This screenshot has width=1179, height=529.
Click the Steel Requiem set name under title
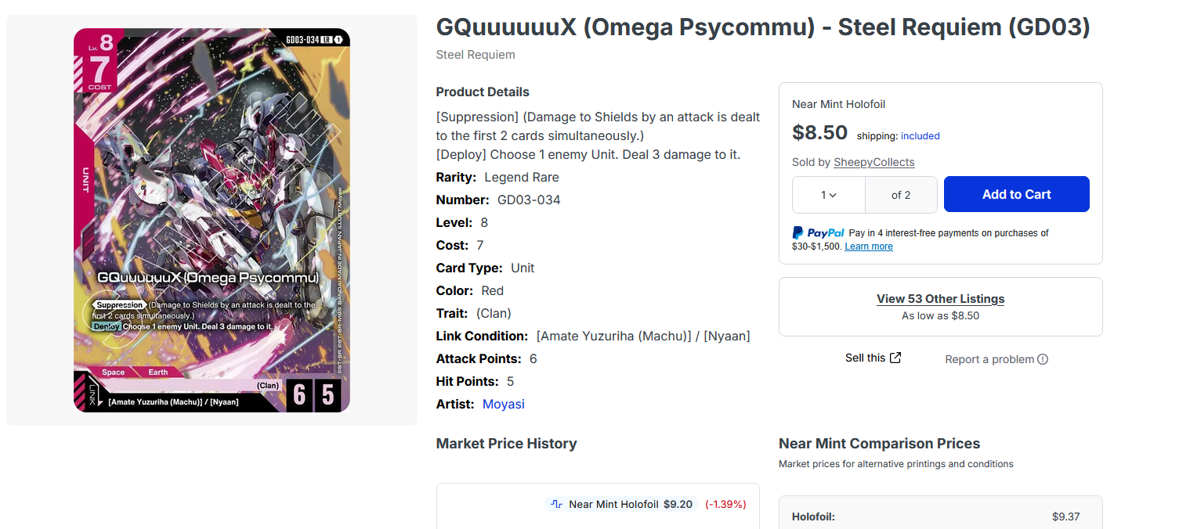tap(476, 55)
